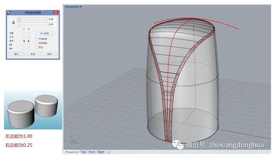This screenshot has height=158, width=273.
Task: Switch to the Right viewport tab
Action: pos(101,152)
